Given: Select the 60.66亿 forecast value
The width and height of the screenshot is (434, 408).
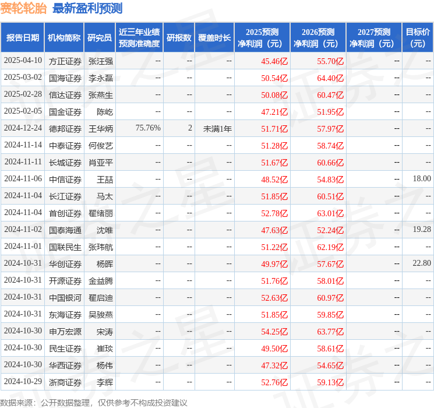Looking at the screenshot, I should (330, 163).
